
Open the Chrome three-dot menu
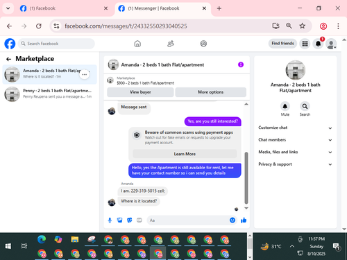point(338,26)
